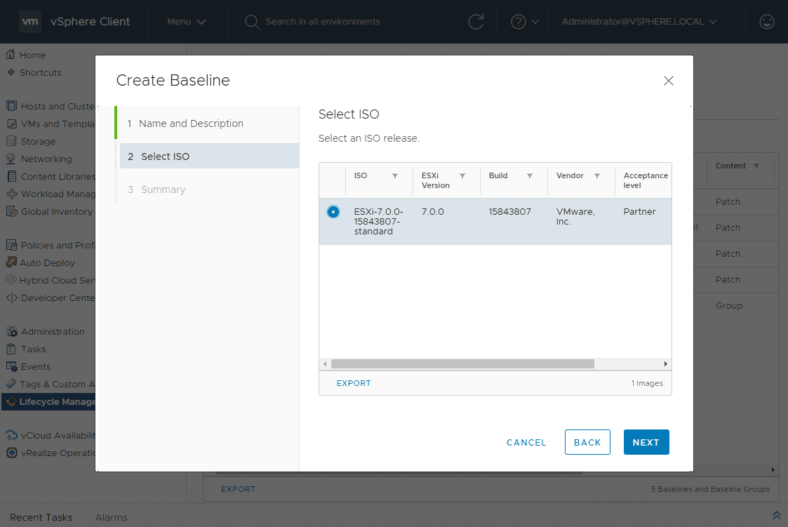Click the refresh icon in the top bar
Screen dimensions: 788x527
click(x=476, y=22)
